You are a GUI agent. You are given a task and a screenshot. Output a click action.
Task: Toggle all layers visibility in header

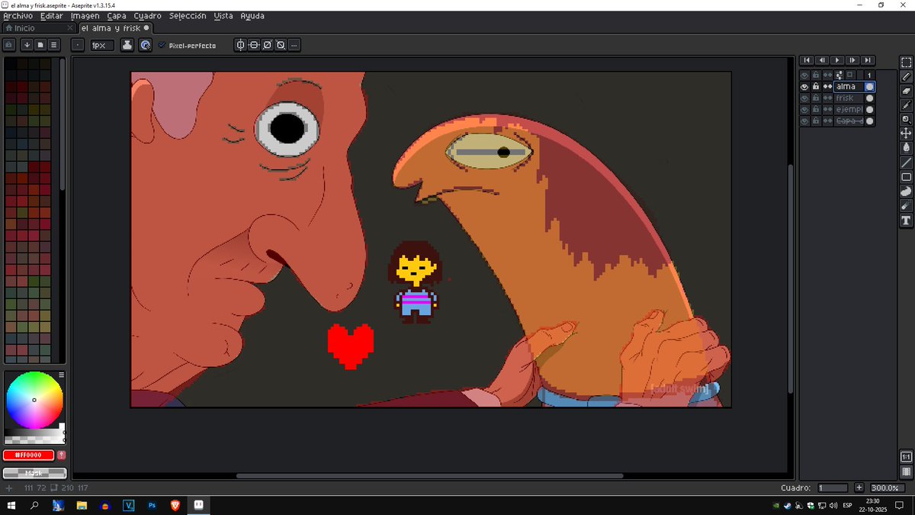(804, 76)
